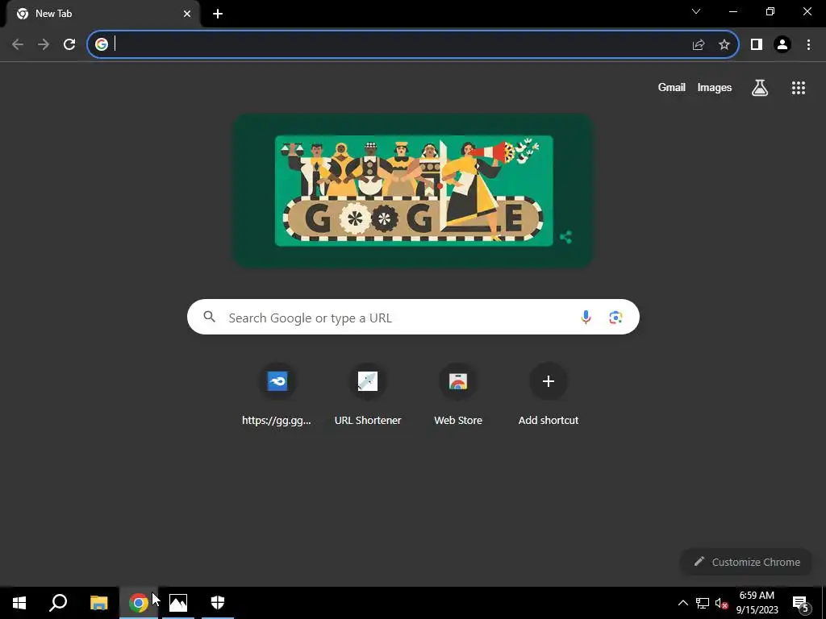Click magnifier icon in the search box

[210, 317]
